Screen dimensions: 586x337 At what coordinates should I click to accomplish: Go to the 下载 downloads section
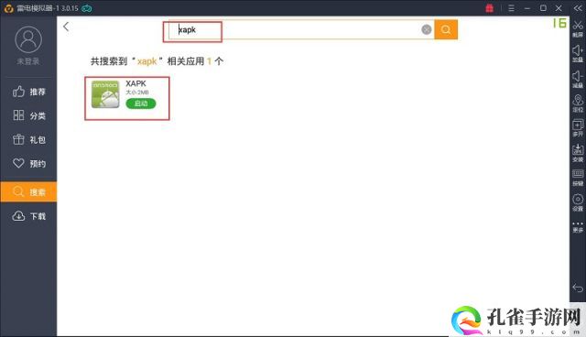pyautogui.click(x=28, y=216)
